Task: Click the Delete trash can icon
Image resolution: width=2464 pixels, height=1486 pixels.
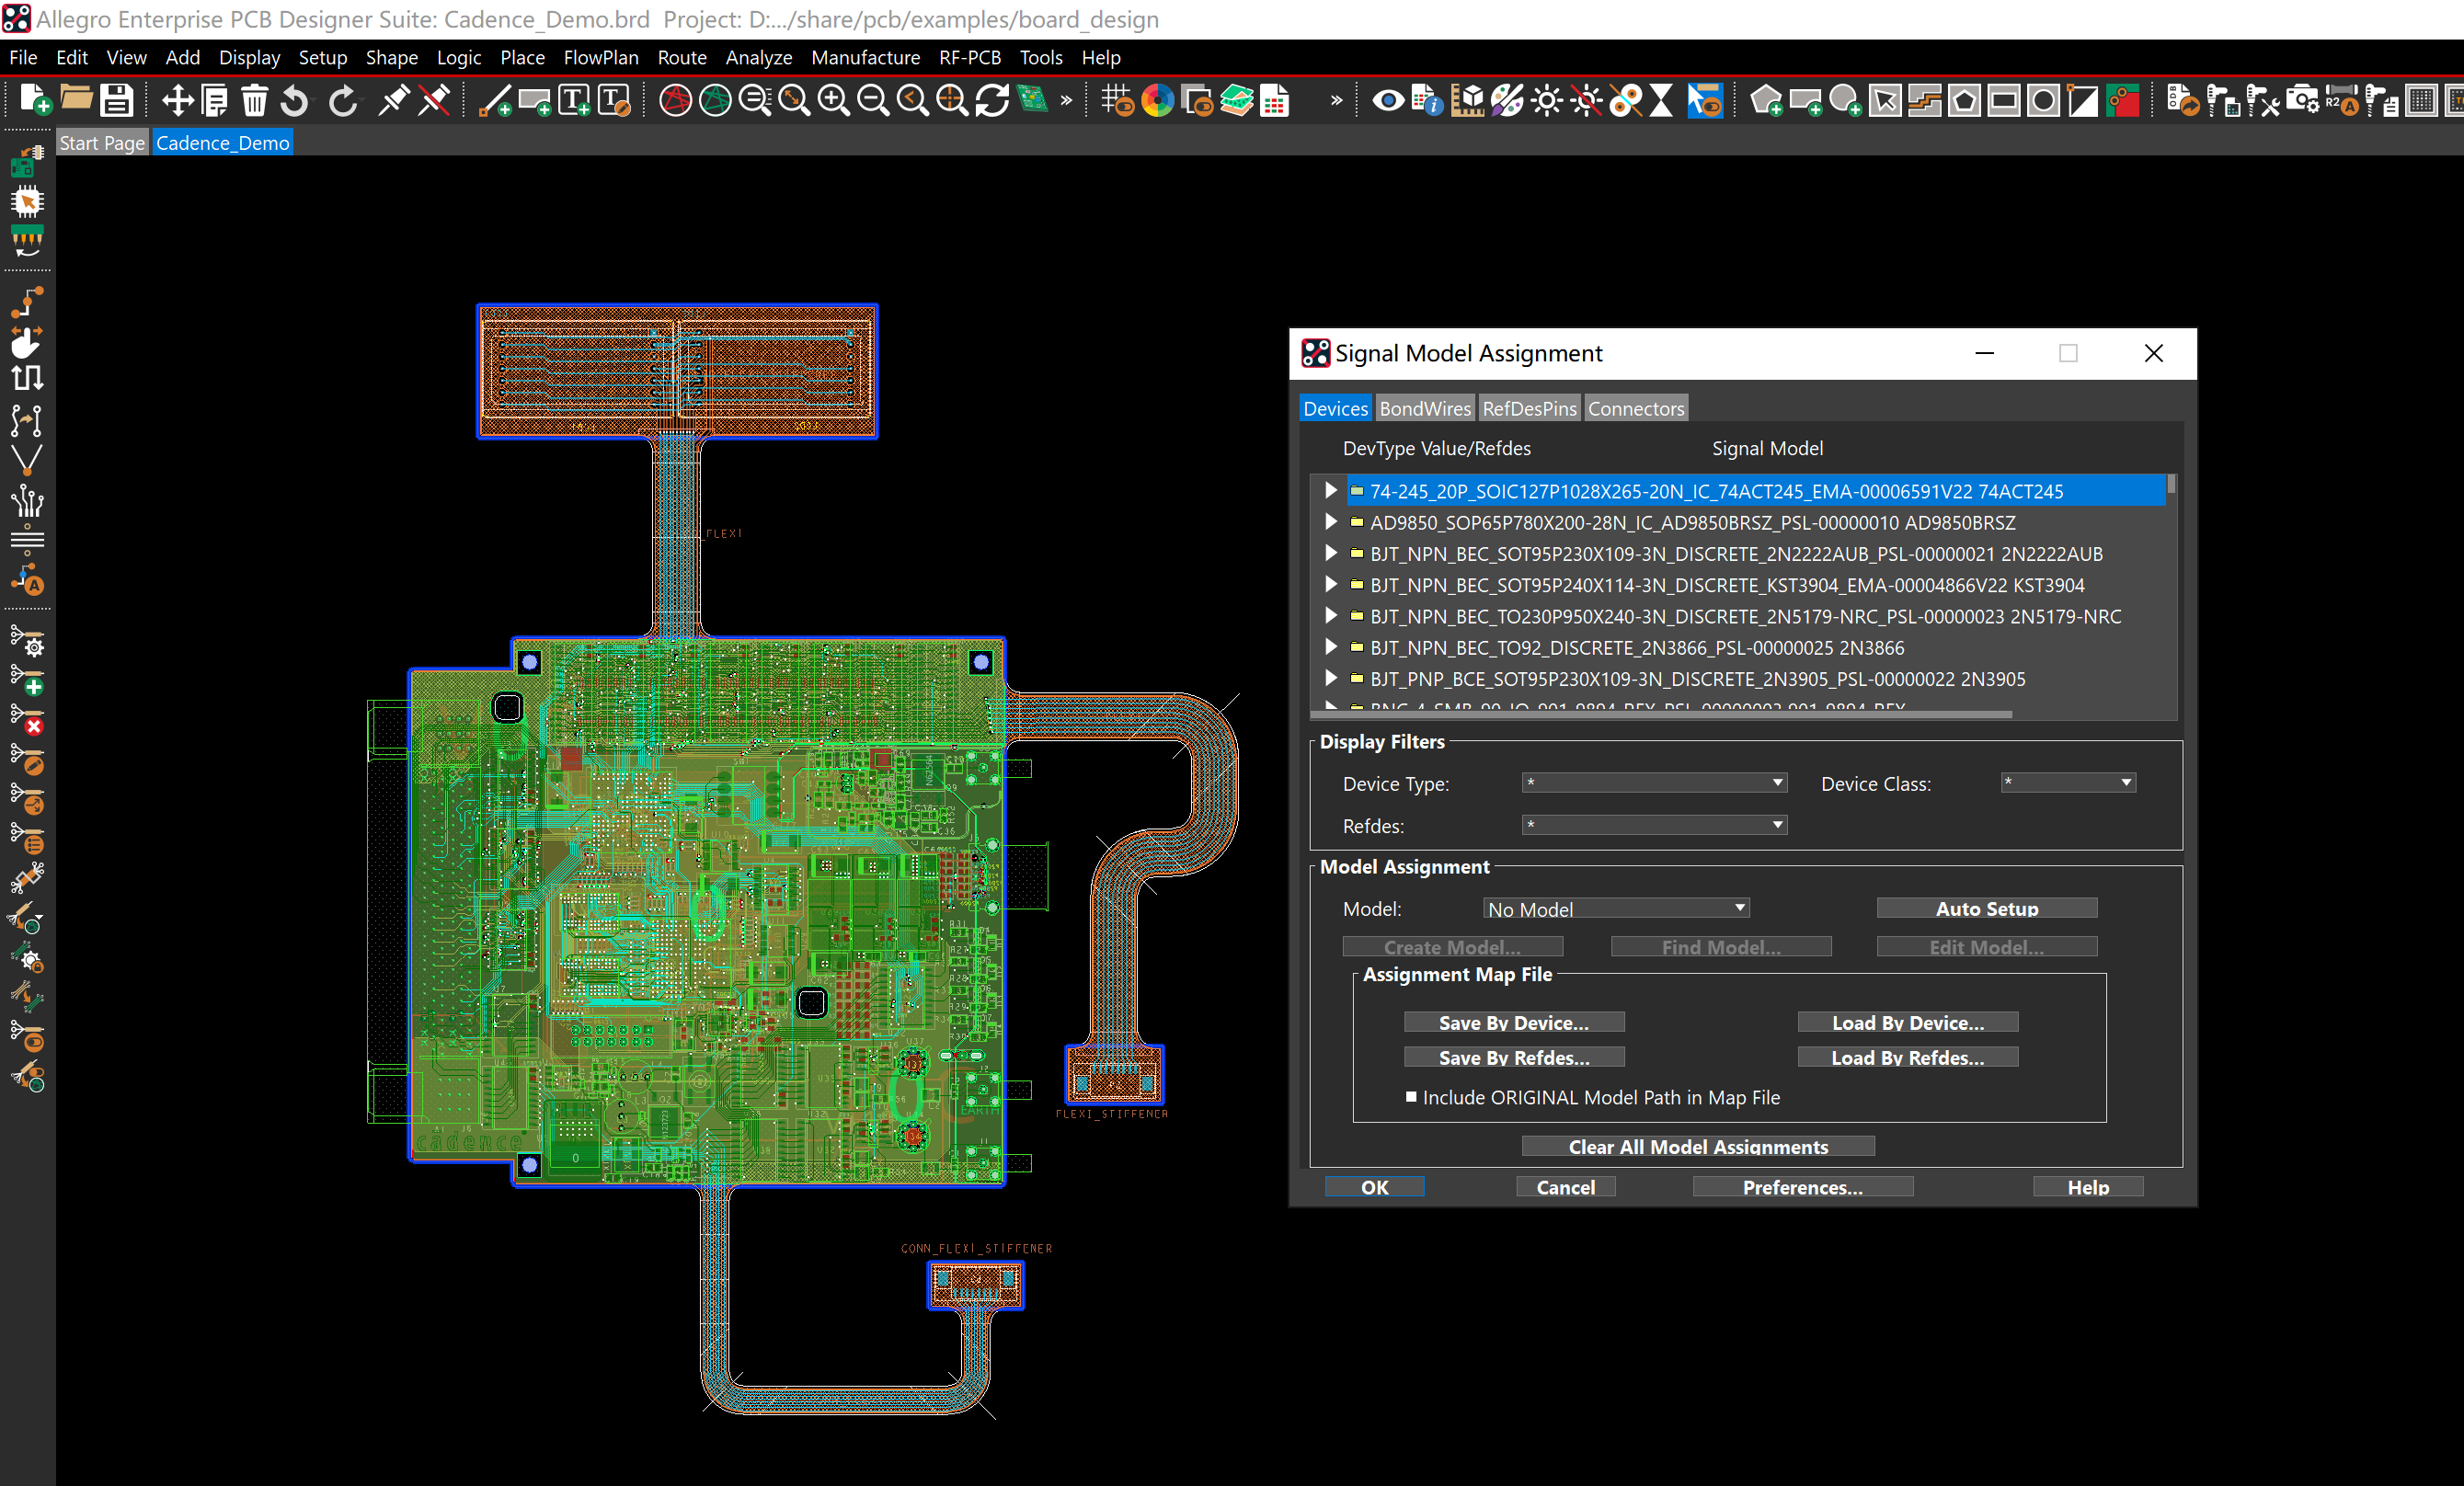Action: click(x=255, y=100)
